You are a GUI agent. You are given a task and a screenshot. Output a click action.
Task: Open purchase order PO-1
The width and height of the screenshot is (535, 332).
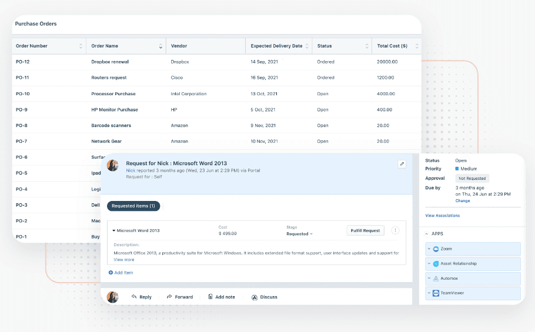pyautogui.click(x=21, y=237)
